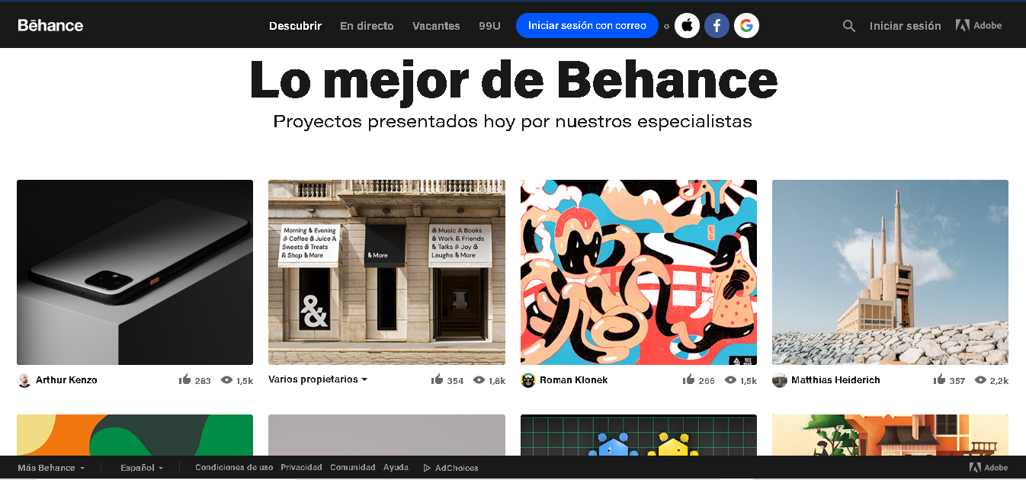This screenshot has height=480, width=1026.
Task: Click the Iniciar sesión link
Action: [x=905, y=26]
